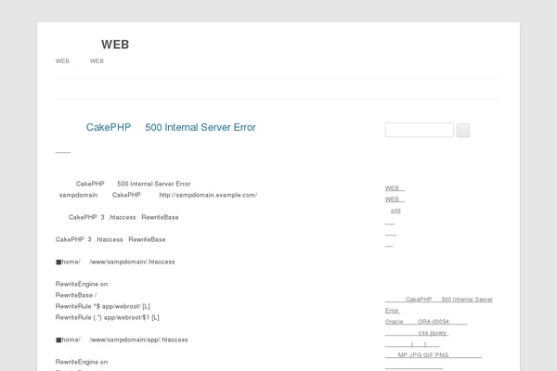Click the line RewriteRule ^$ app/webroot/ [L]

pos(103,306)
